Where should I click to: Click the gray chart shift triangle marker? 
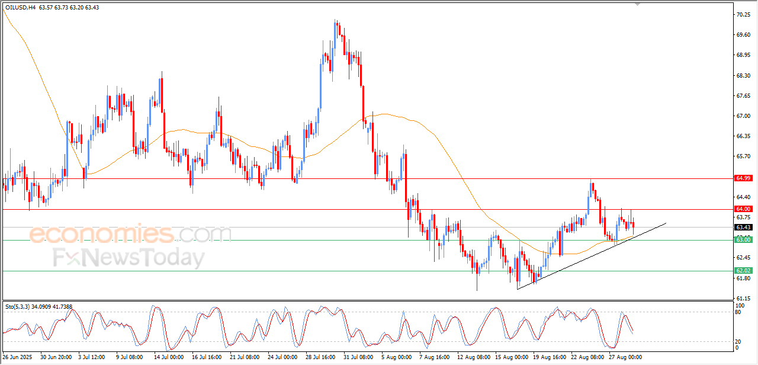[638, 4]
